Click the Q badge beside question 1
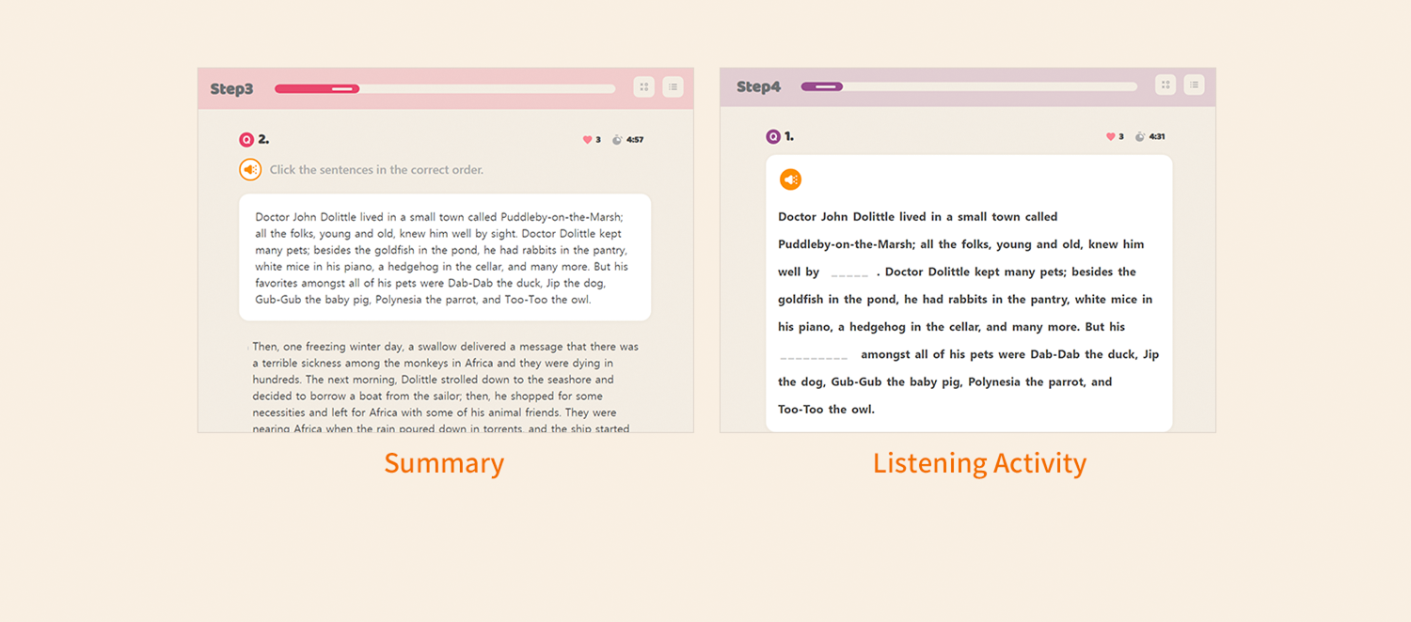The image size is (1411, 622). 773,137
